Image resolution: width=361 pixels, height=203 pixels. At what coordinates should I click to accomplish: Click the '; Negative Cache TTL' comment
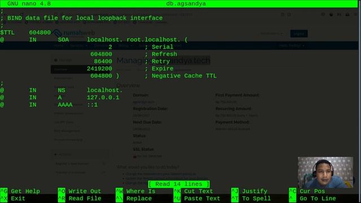pyautogui.click(x=180, y=76)
